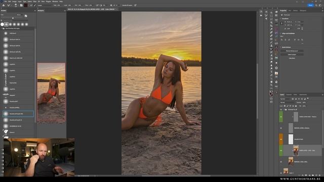Click the View More link
324x182 pixels.
(x=292, y=58)
